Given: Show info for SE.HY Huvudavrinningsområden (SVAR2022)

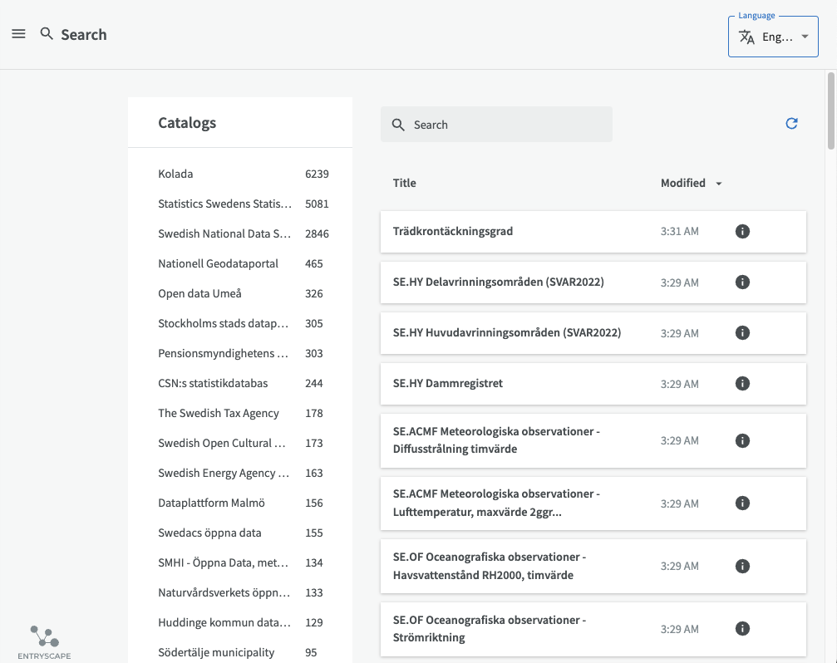Looking at the screenshot, I should 742,333.
